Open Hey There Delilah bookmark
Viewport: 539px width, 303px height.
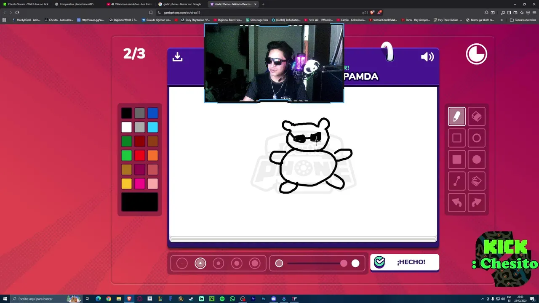[448, 20]
